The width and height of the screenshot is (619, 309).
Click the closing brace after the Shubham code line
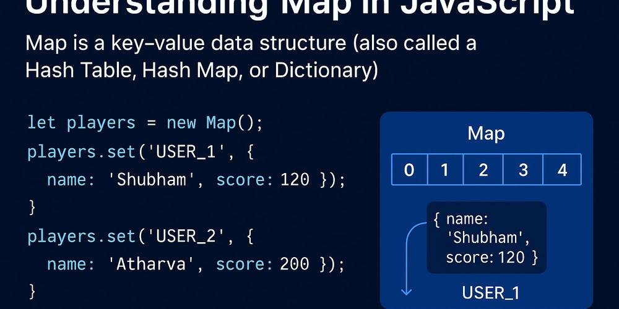tap(32, 207)
